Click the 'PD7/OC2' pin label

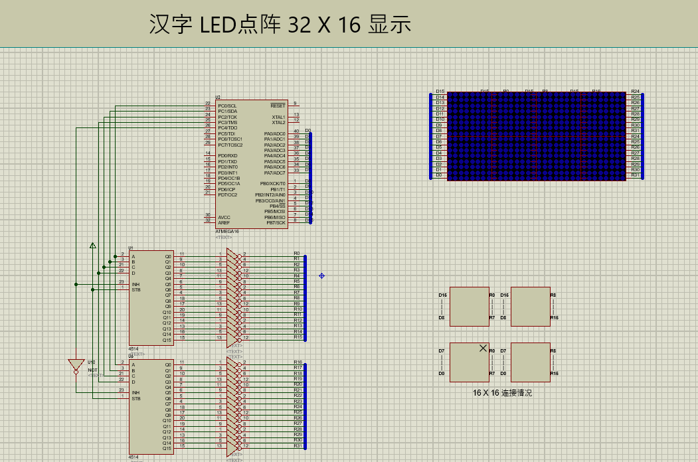(228, 195)
